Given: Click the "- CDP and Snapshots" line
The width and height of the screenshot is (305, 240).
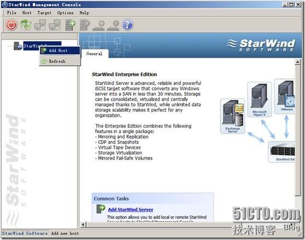Looking at the screenshot, I should coord(117,142).
